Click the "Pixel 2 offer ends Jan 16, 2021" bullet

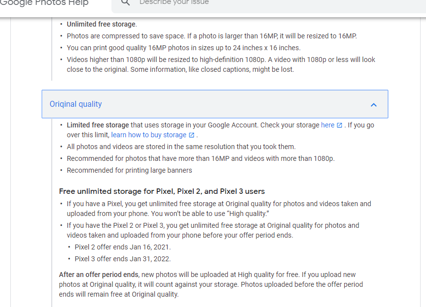(123, 247)
